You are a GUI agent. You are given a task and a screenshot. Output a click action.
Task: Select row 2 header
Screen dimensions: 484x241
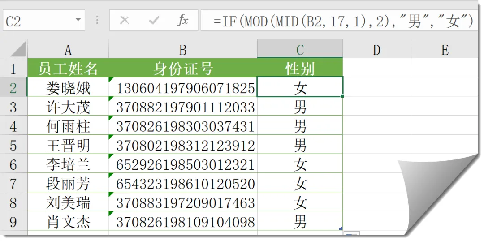[x=13, y=87]
